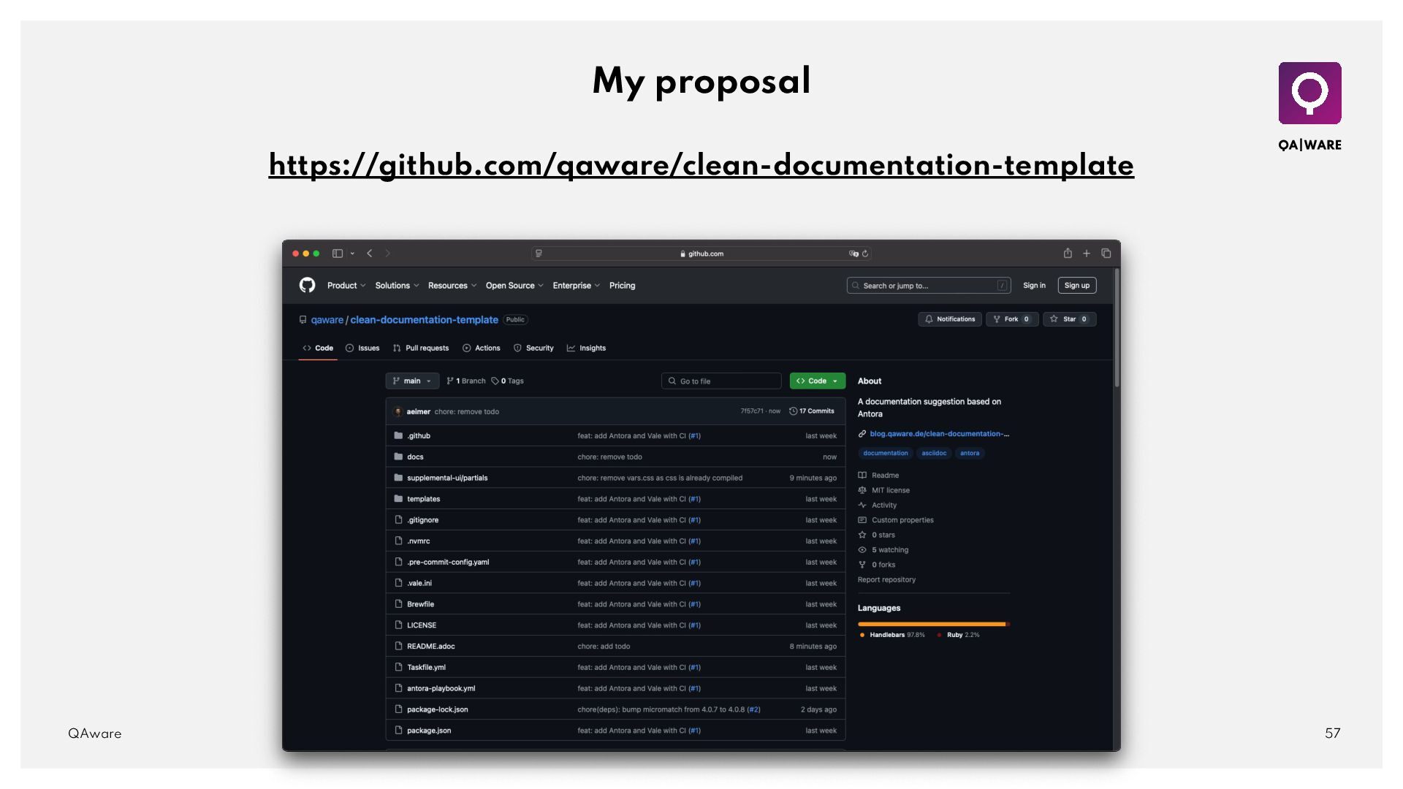This screenshot has height=789, width=1403.
Task: Click the orange Handlebars language bar
Action: [x=931, y=624]
